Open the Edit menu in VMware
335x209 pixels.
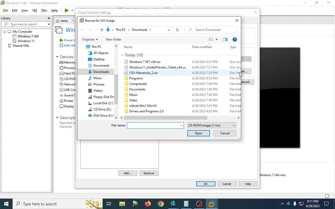coord(15,10)
